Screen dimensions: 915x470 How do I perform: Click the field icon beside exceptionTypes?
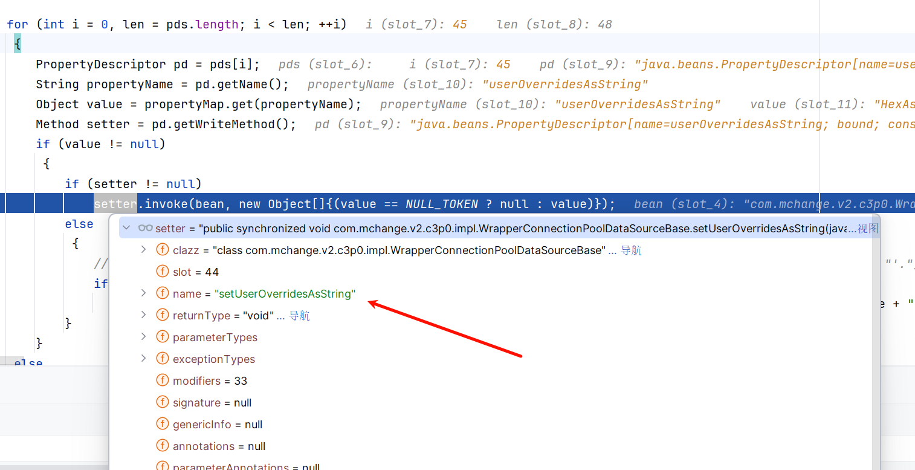[162, 359]
